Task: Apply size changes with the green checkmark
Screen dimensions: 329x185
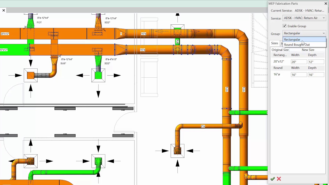Action: 272,179
